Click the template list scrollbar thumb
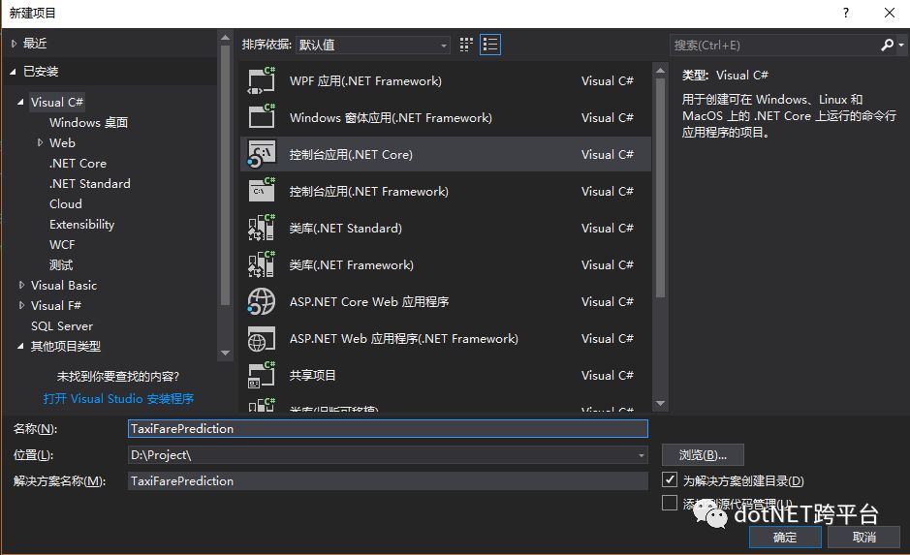Screen dimensions: 910x555 660,187
